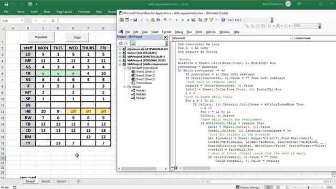Close the Project - VBAProject panel

165,37
